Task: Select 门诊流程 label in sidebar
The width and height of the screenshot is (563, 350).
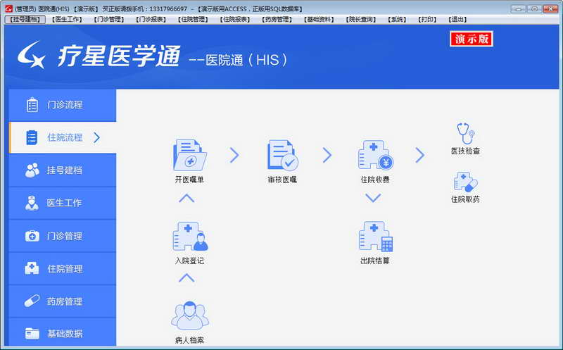Action: click(65, 105)
